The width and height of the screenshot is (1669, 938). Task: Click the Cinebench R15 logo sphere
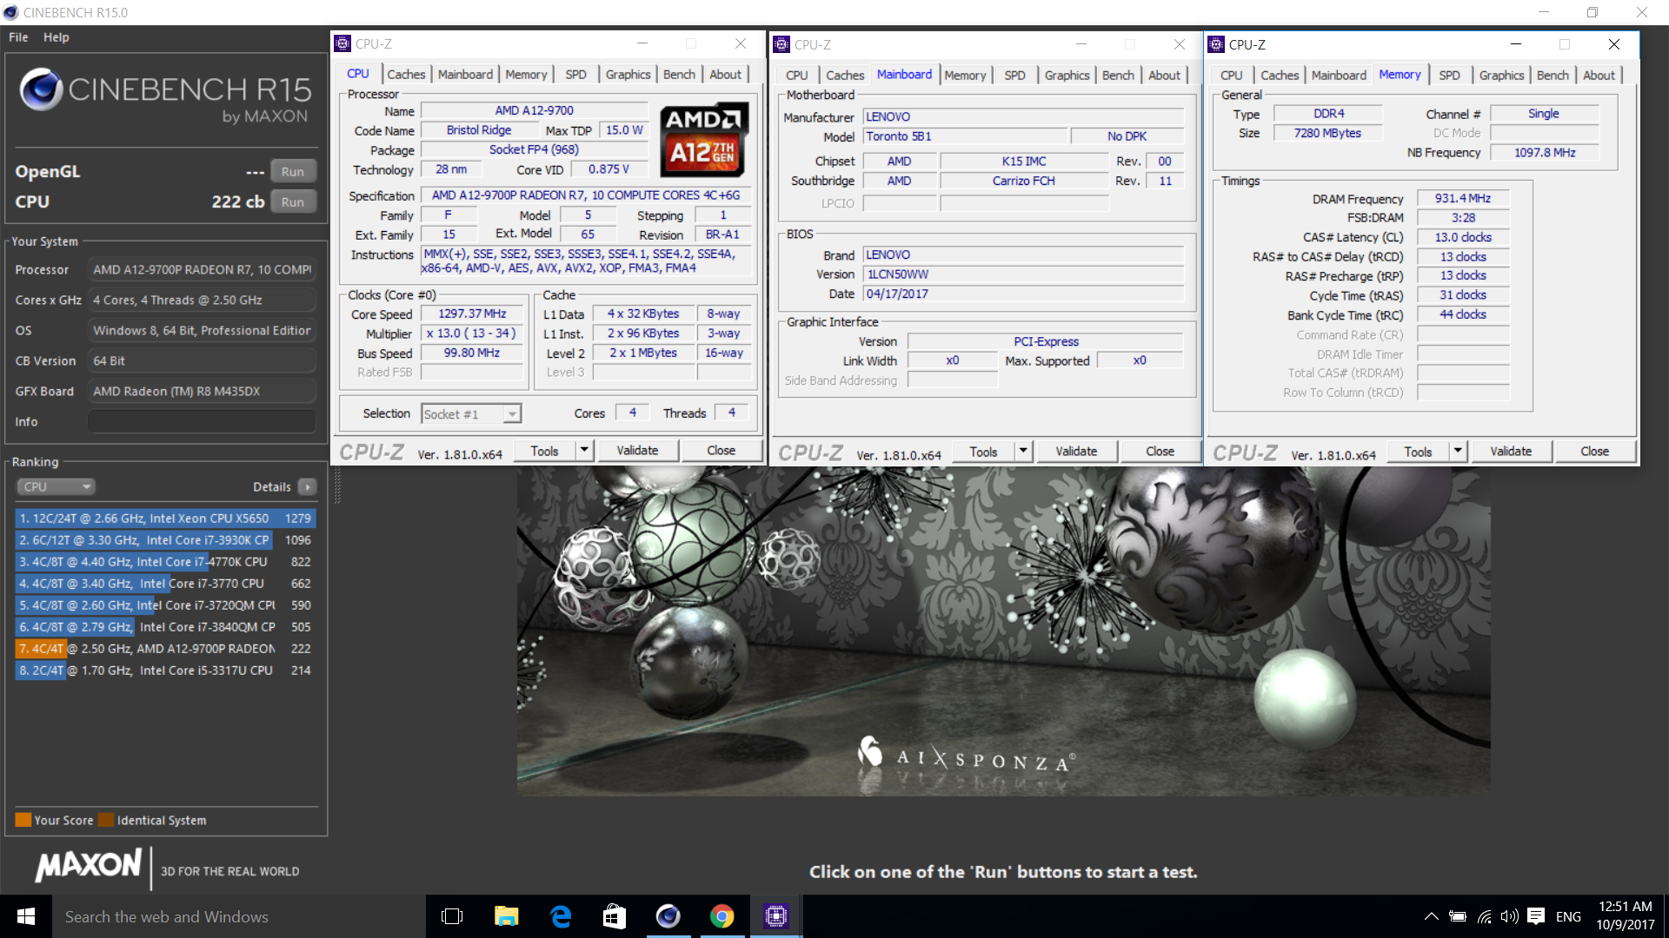(41, 89)
